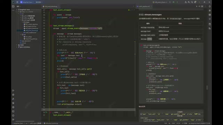Open the Terminal tool window
Viewport: 223px width, 125px height.
point(13,111)
